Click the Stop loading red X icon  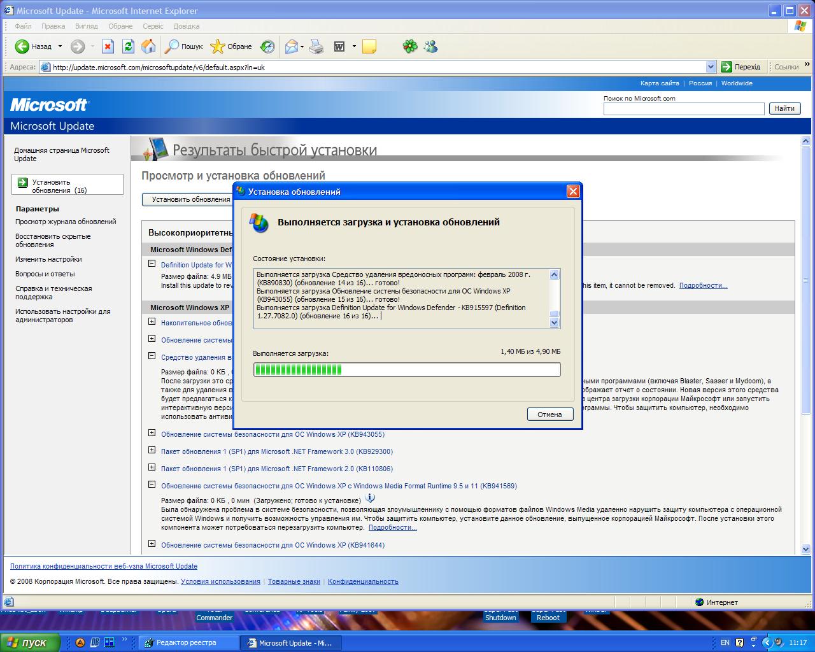point(108,46)
